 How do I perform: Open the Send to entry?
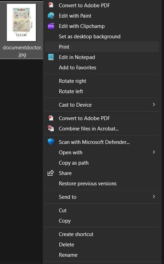[x=102, y=197]
